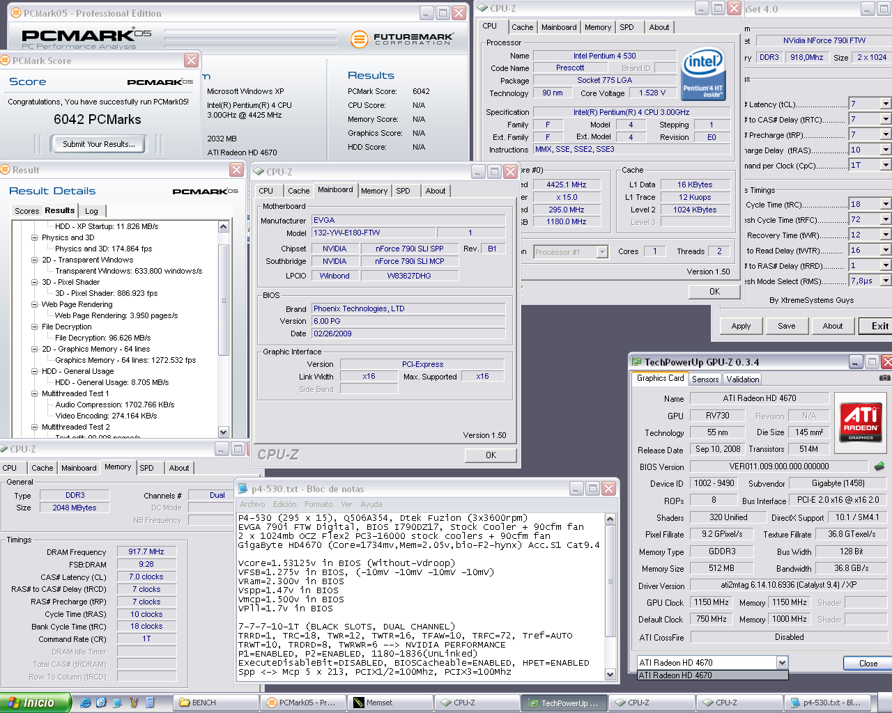
Task: Switch to Log tab in Result Details
Action: pos(92,211)
